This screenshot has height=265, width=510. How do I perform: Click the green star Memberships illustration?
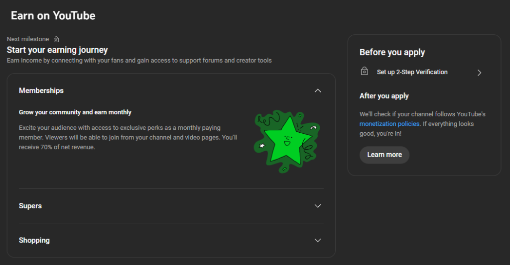[287, 141]
